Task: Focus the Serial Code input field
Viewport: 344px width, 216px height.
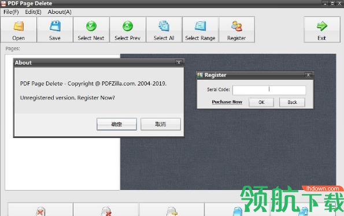Action: pos(269,90)
